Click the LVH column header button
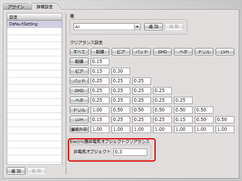This screenshot has height=181, width=242. [225, 52]
